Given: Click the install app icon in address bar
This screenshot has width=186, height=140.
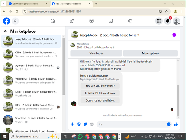Looking at the screenshot, I should [160, 12].
